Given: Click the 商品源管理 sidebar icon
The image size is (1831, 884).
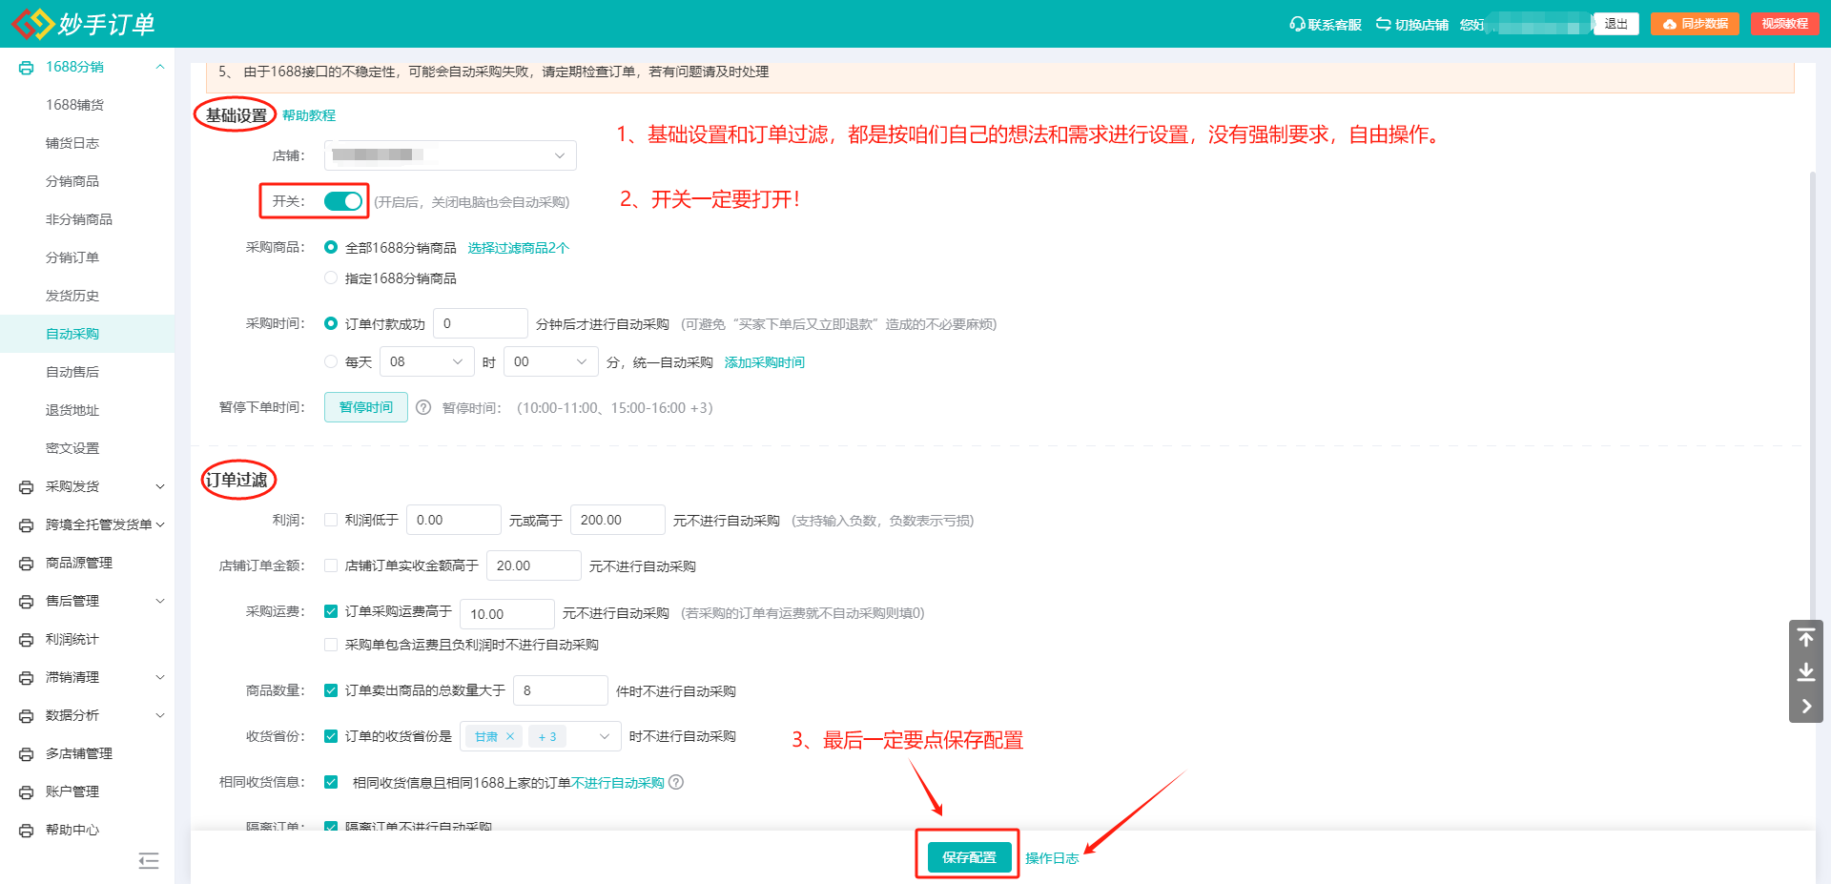Looking at the screenshot, I should click(x=27, y=564).
